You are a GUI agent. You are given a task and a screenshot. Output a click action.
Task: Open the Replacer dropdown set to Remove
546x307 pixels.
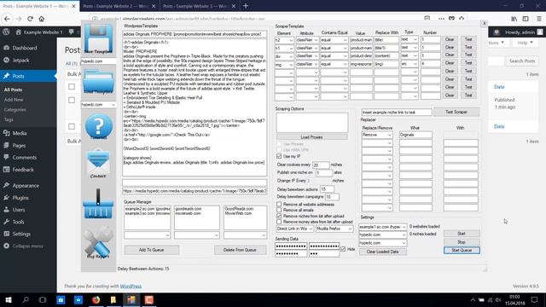[x=377, y=135]
